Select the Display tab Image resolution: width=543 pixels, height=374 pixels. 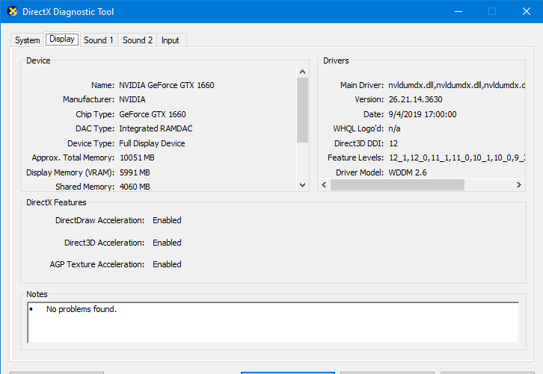(x=61, y=39)
